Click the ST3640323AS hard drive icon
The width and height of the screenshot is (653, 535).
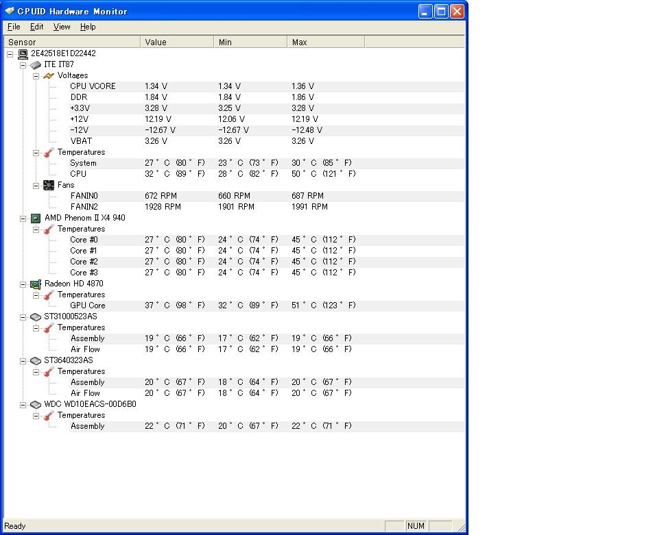36,361
